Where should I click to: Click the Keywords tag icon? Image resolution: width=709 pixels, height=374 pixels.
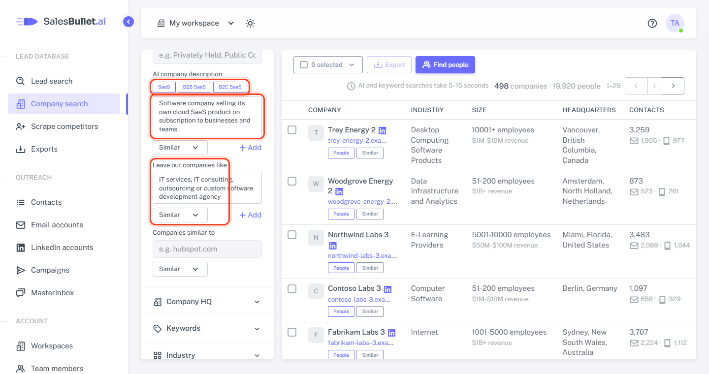click(158, 328)
